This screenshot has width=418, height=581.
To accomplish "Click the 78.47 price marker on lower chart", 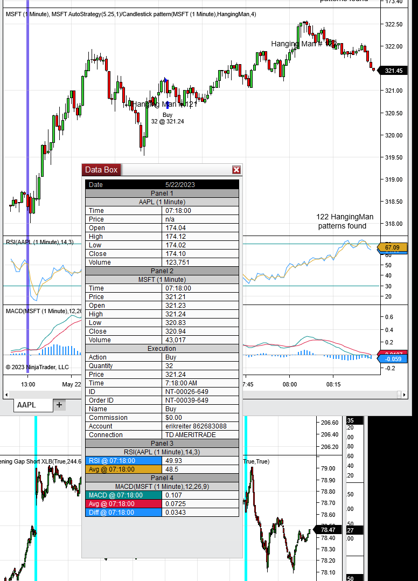I will 327,530.
